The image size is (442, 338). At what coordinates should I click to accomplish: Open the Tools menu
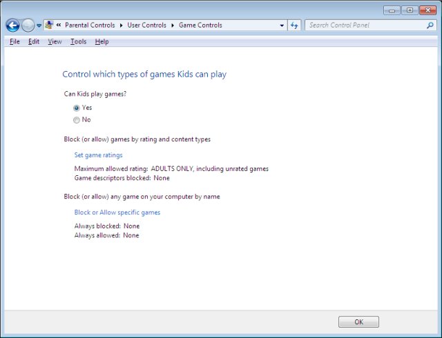pyautogui.click(x=78, y=41)
